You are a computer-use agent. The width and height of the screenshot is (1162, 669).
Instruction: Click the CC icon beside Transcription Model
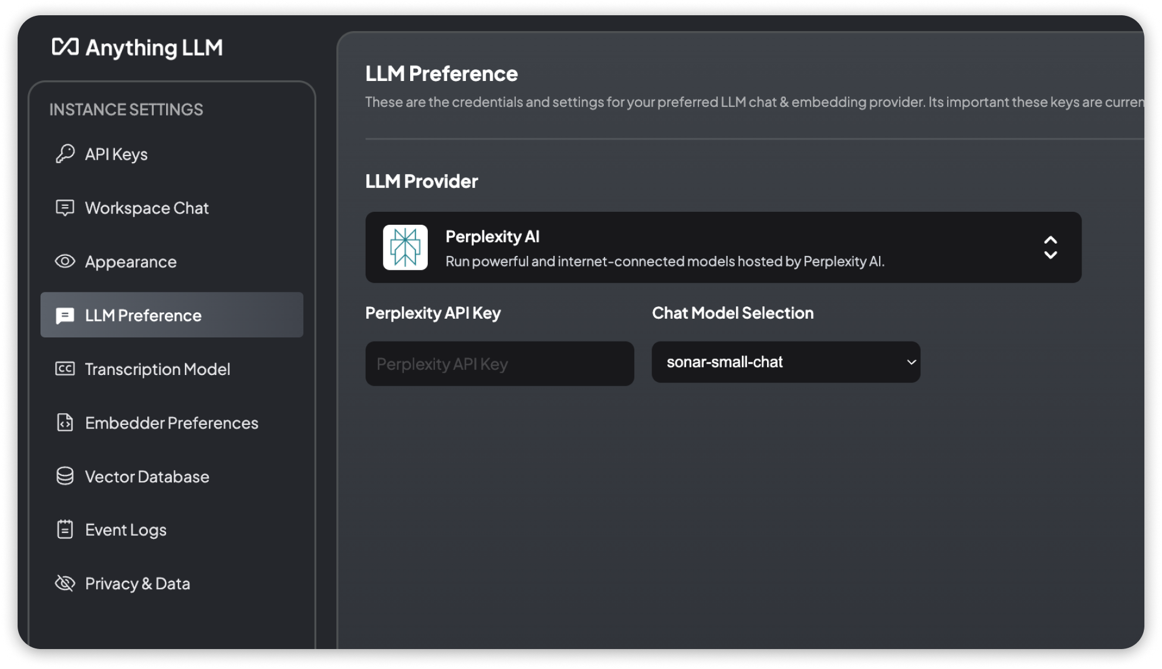click(65, 369)
